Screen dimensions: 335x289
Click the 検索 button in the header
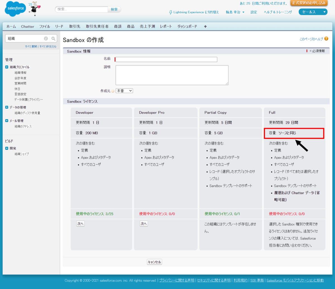click(114, 10)
